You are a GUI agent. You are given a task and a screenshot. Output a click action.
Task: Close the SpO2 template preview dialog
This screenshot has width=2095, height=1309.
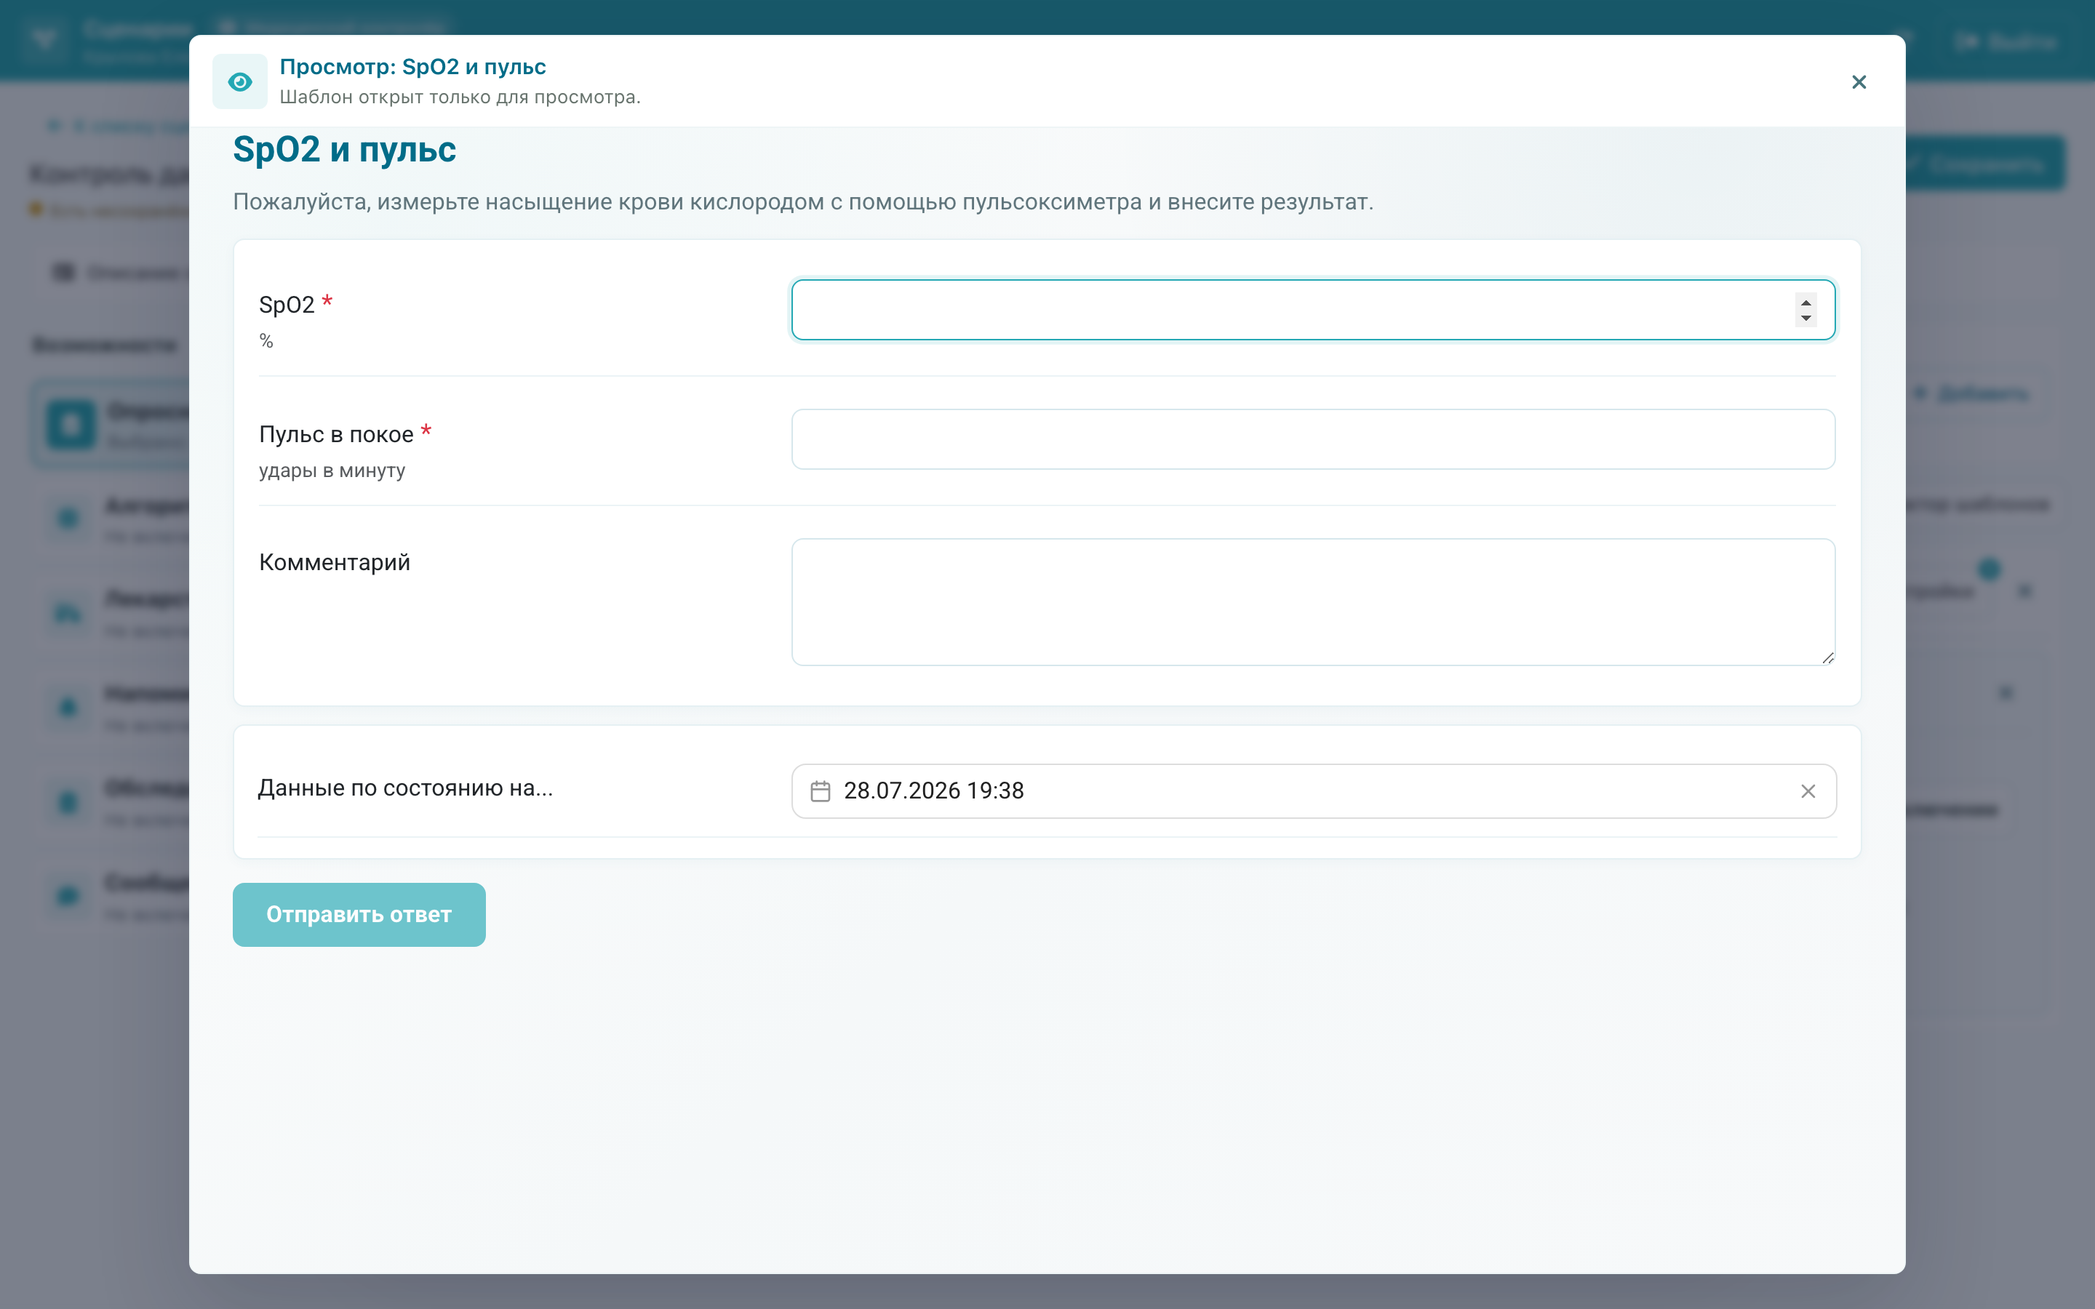[1859, 81]
